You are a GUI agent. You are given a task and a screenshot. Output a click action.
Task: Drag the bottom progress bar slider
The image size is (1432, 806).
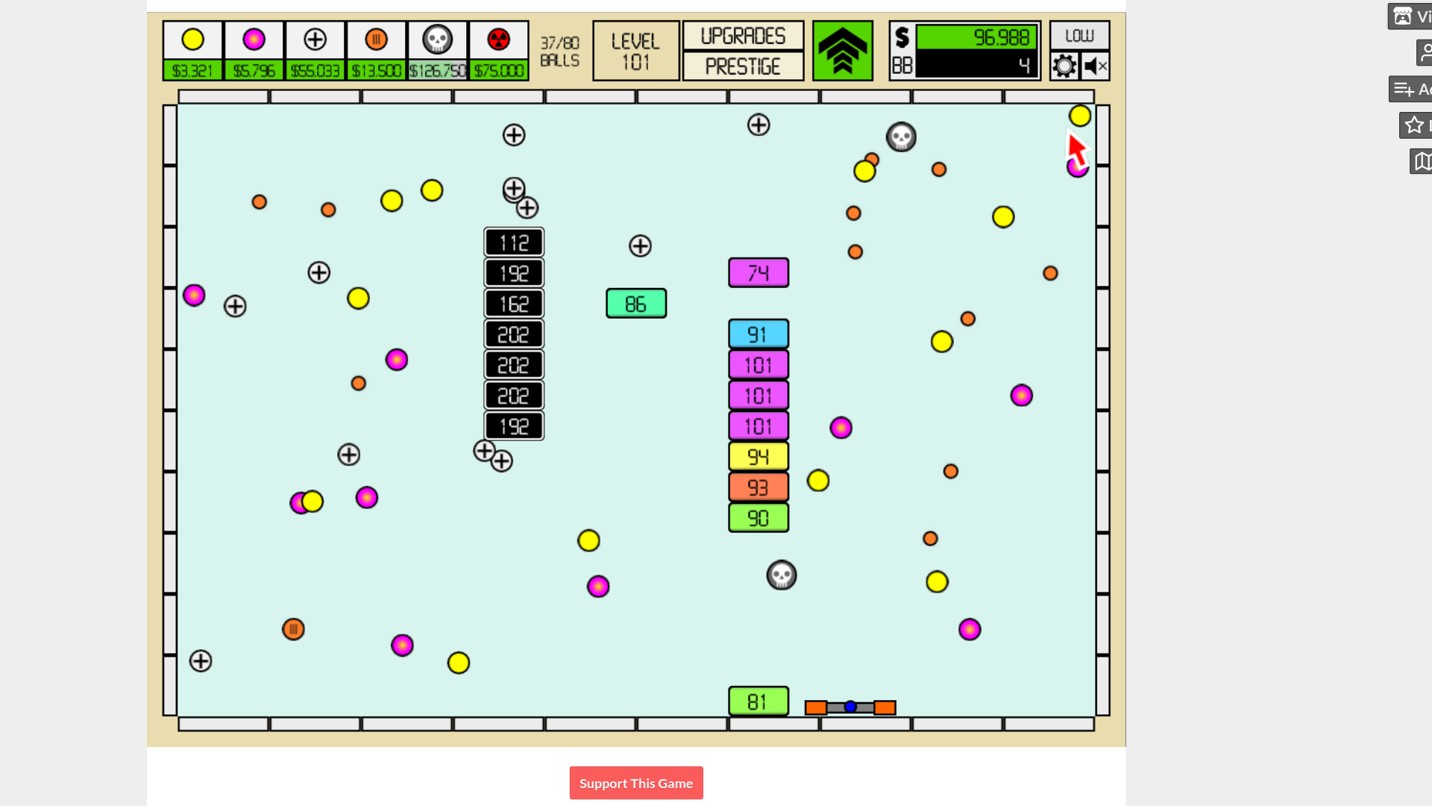850,705
